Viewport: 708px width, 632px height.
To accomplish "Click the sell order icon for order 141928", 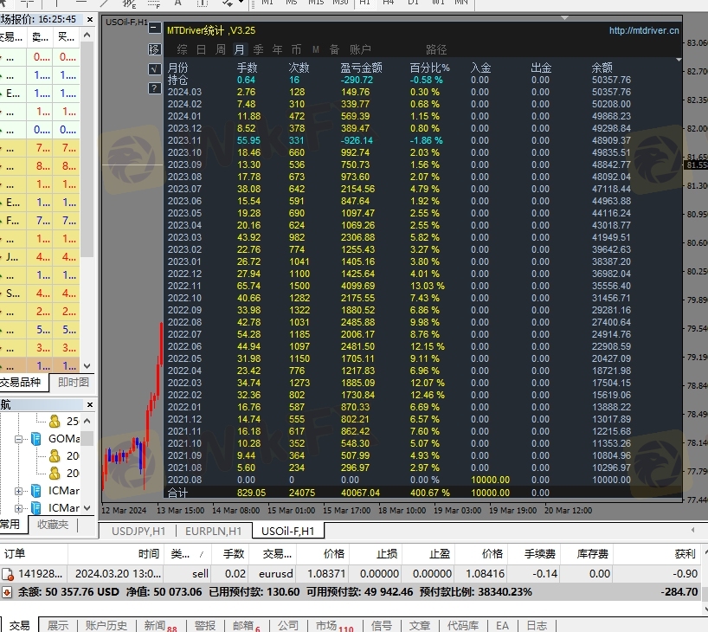I will (x=8, y=573).
